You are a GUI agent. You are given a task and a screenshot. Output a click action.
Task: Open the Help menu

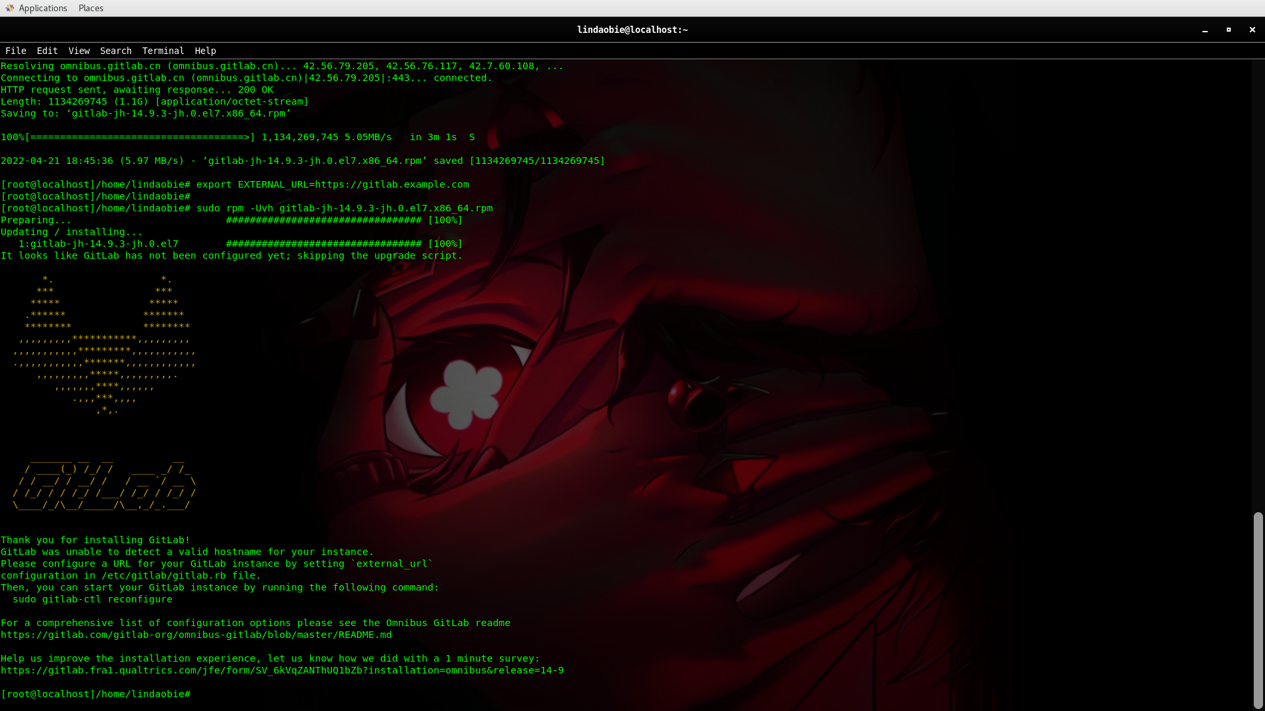pos(205,51)
